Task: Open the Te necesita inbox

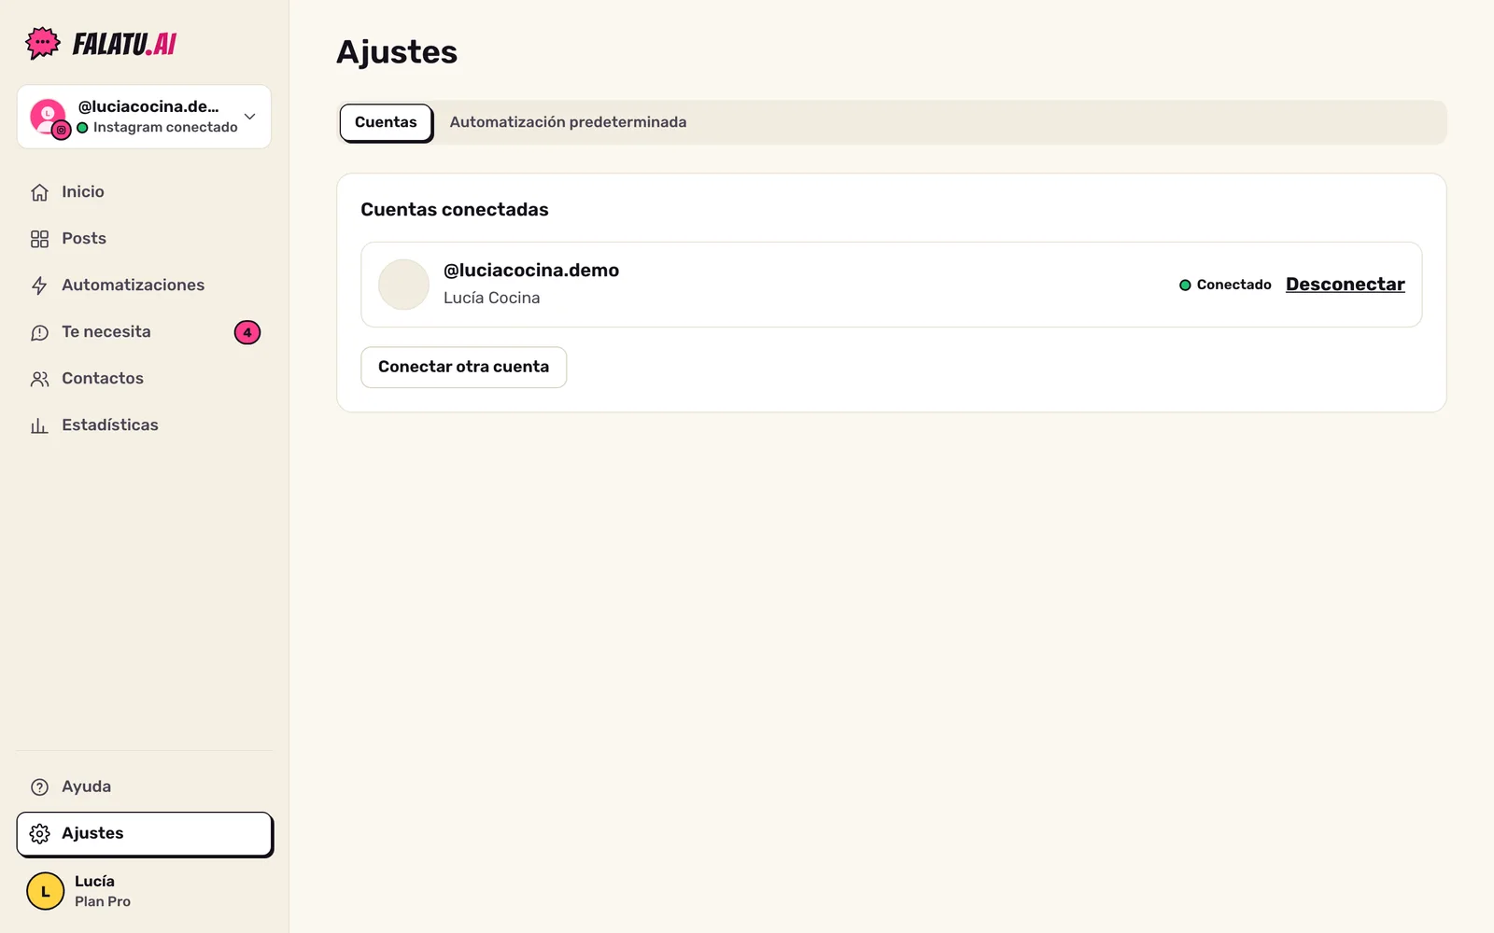Action: pyautogui.click(x=145, y=331)
